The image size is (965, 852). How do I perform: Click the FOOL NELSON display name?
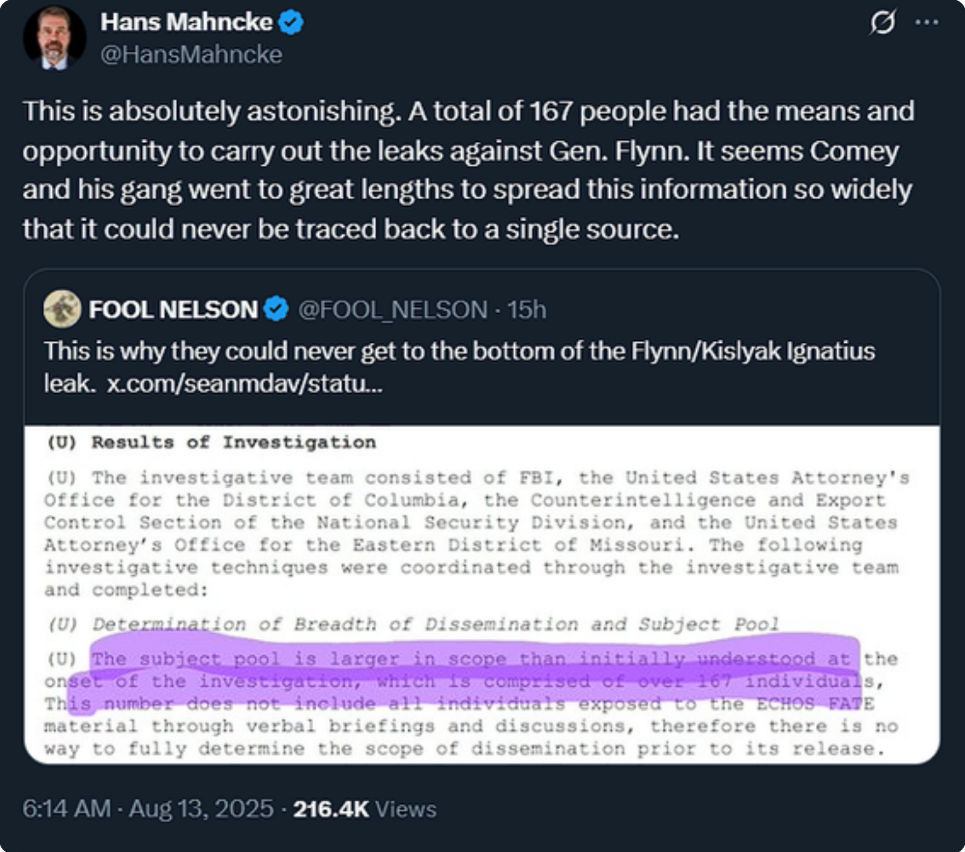[x=173, y=309]
